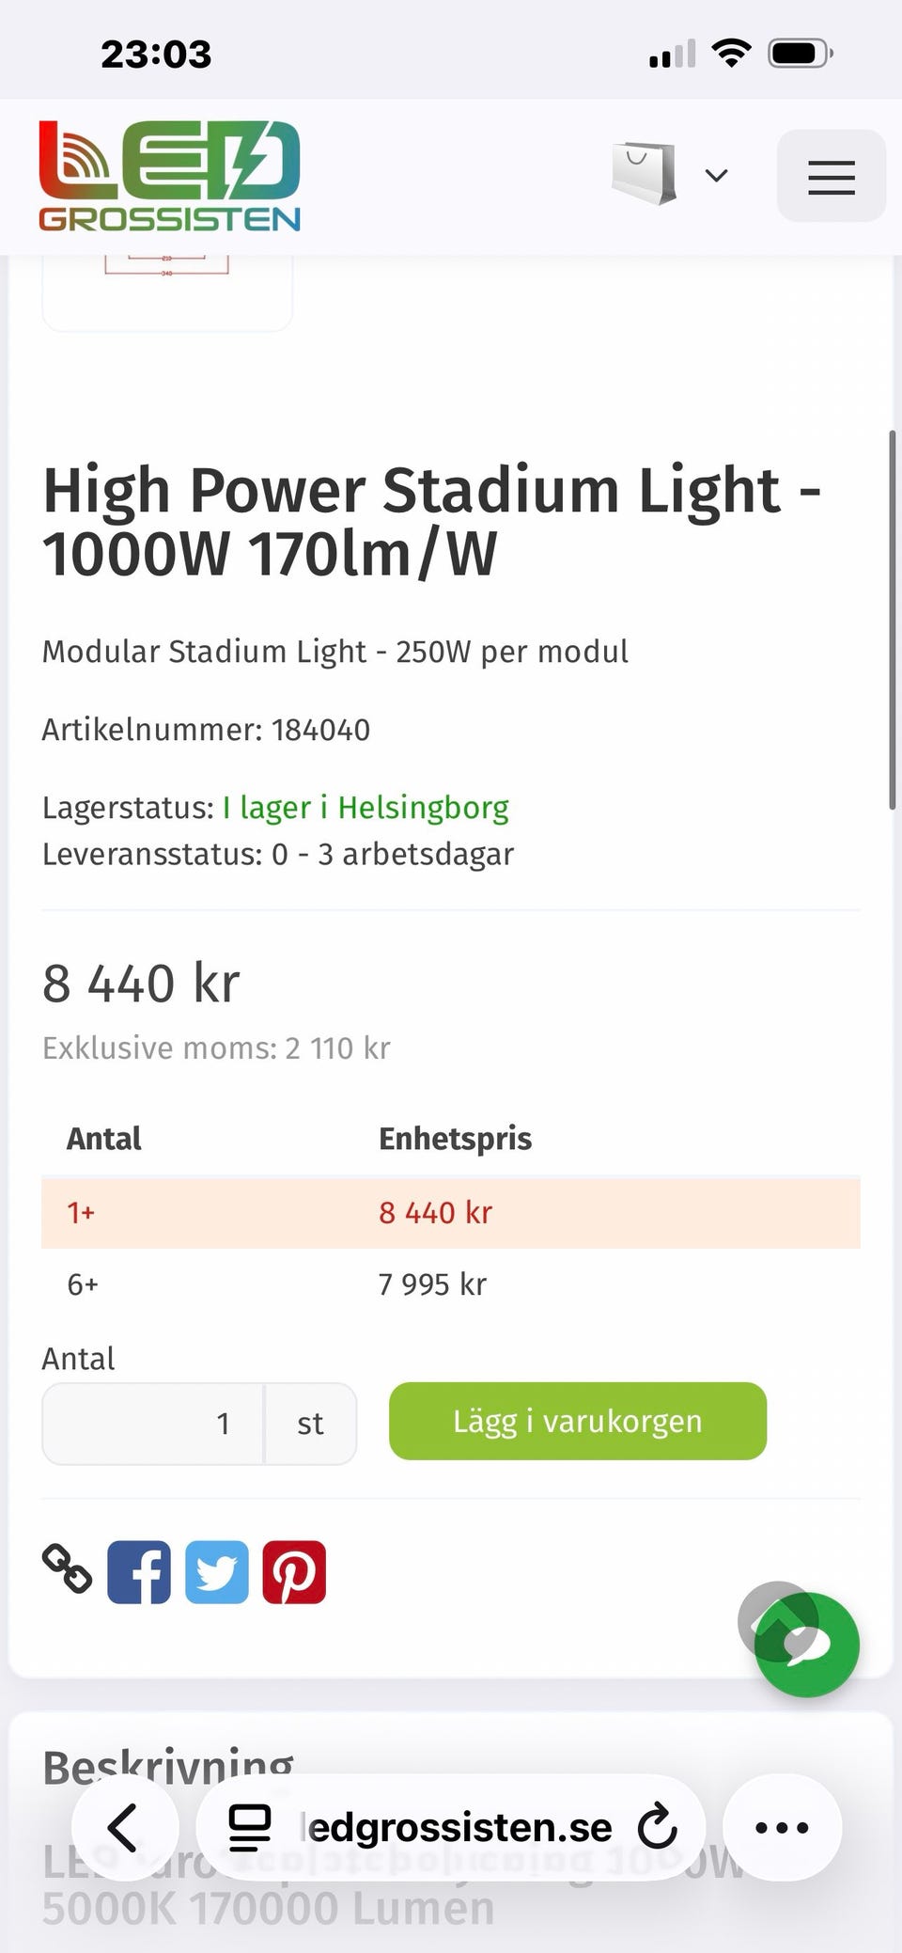Reload the page with refresh icon

tap(657, 1827)
